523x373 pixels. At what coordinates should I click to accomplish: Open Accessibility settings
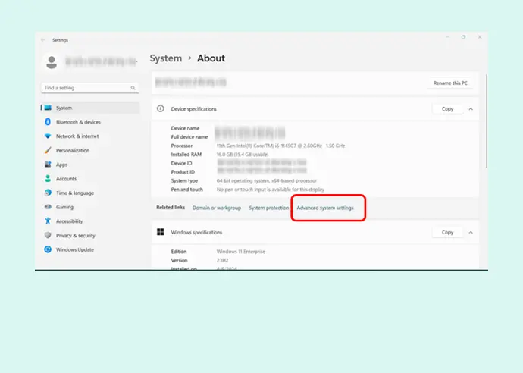89,221
